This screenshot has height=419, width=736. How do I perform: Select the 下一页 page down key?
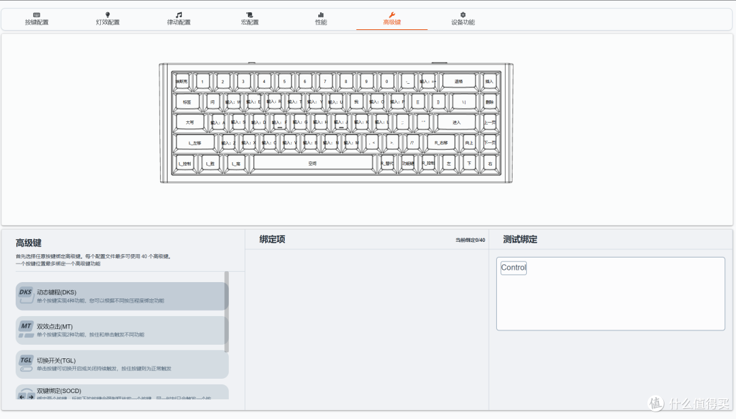[489, 142]
